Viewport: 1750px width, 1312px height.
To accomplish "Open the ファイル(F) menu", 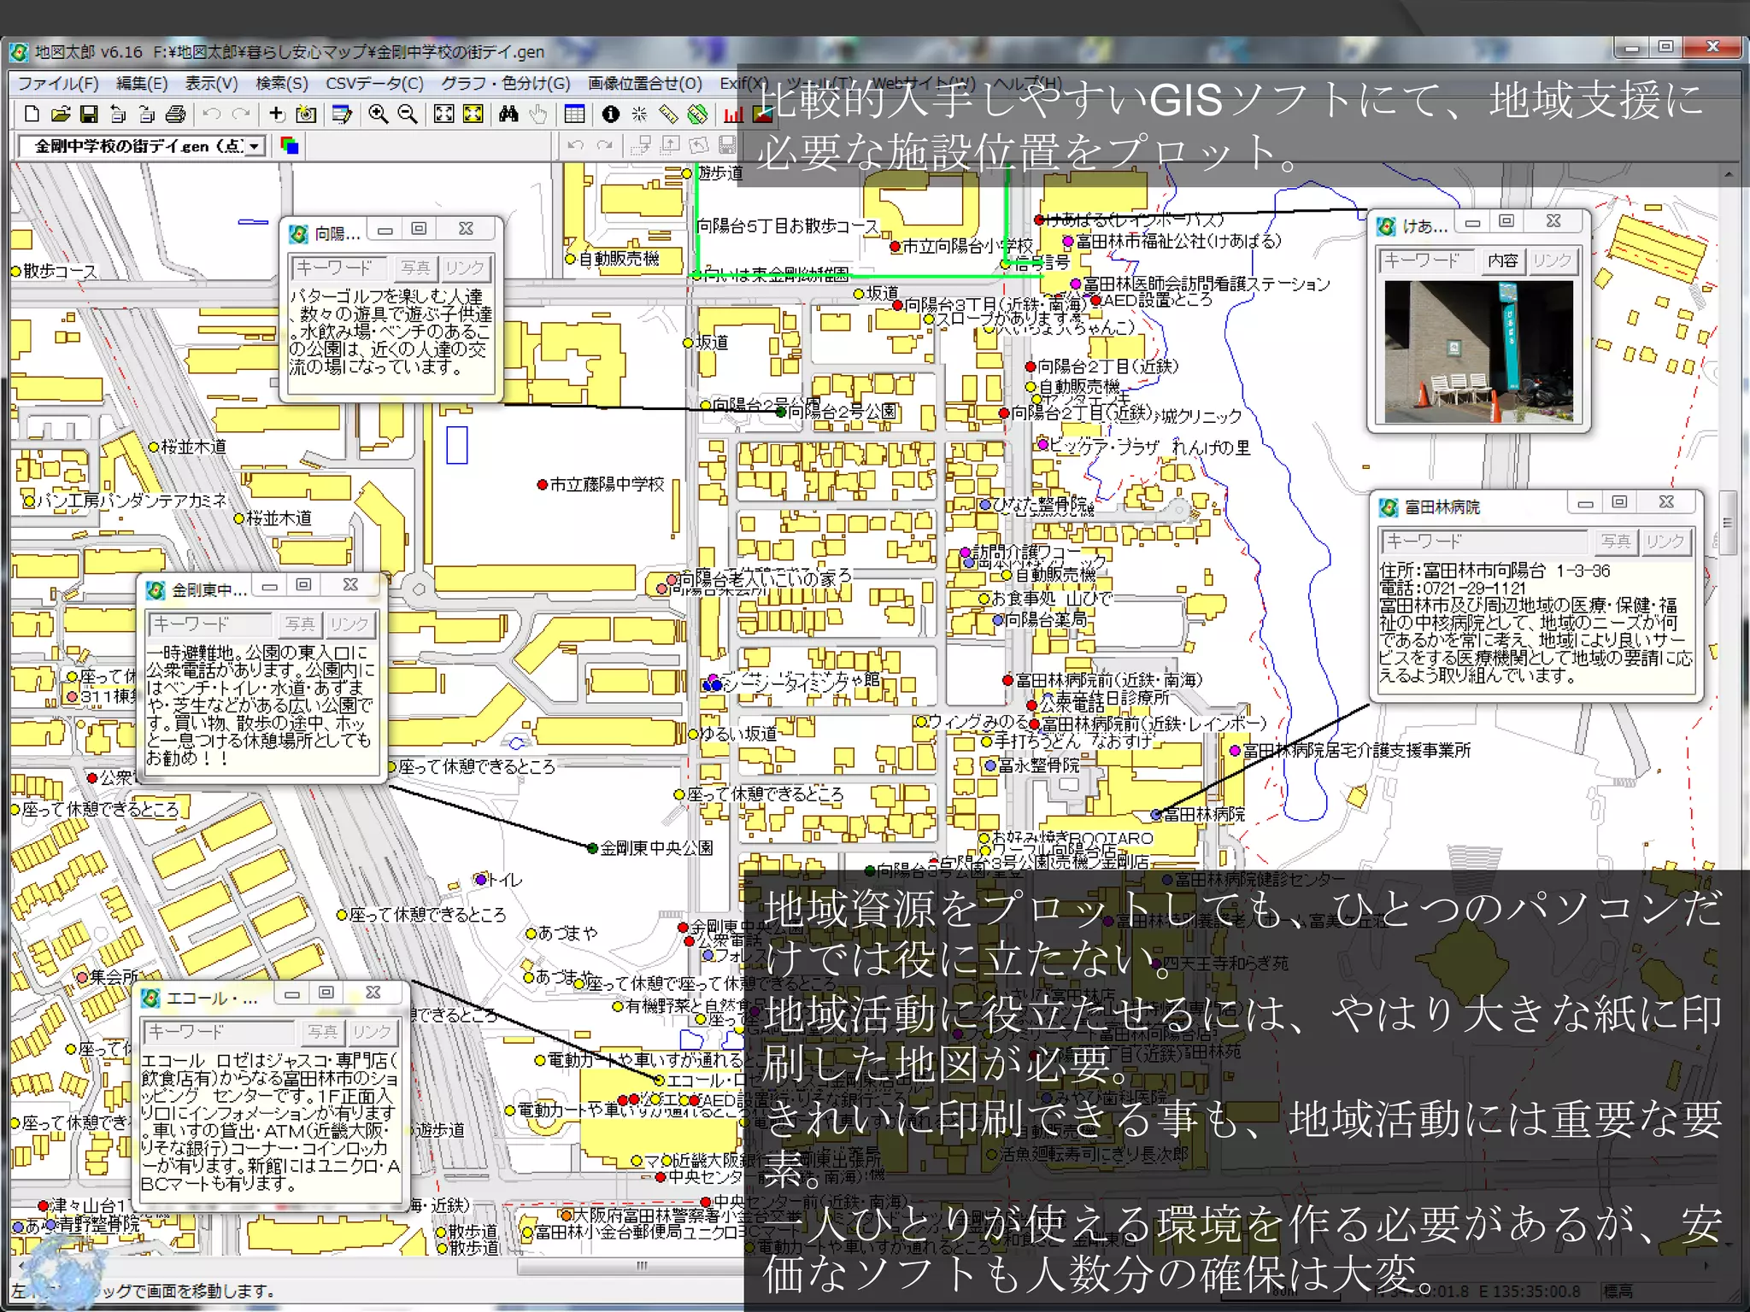I will [58, 83].
